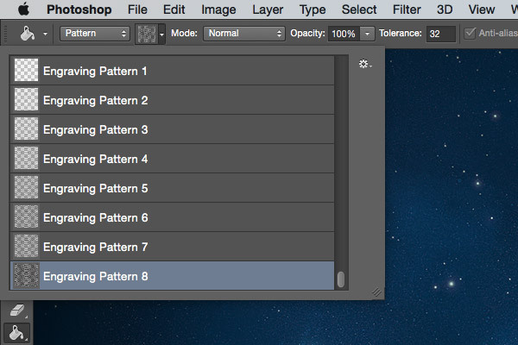Open the File menu
This screenshot has height=345, width=518.
pos(137,9)
